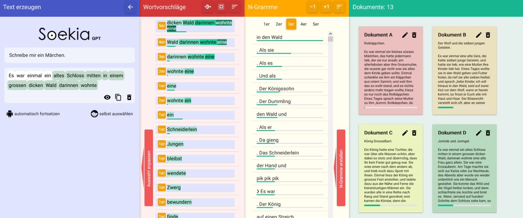Click the node-graph icon in Wortvorschläge header
523x218 pixels.
pos(208,7)
